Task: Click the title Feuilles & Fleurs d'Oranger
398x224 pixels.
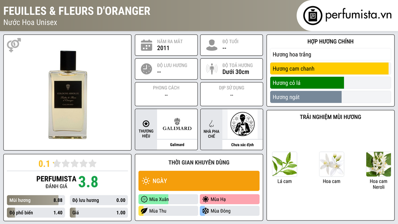Action: tap(77, 11)
